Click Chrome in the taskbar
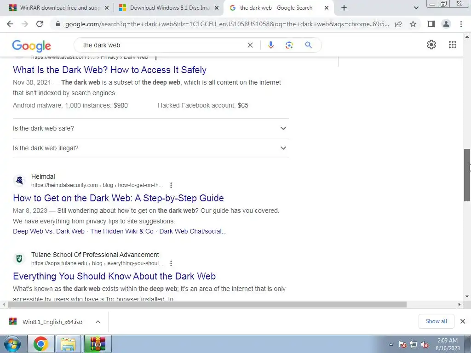This screenshot has width=471, height=353. pos(41,344)
